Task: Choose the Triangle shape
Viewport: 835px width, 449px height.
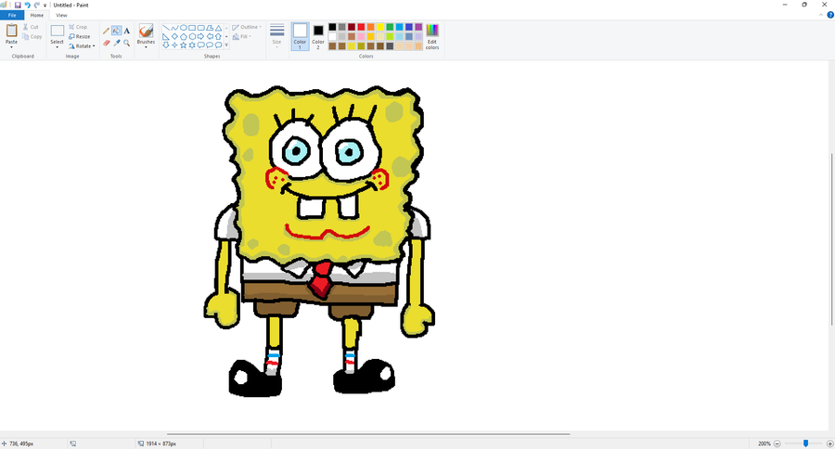Action: coord(218,28)
